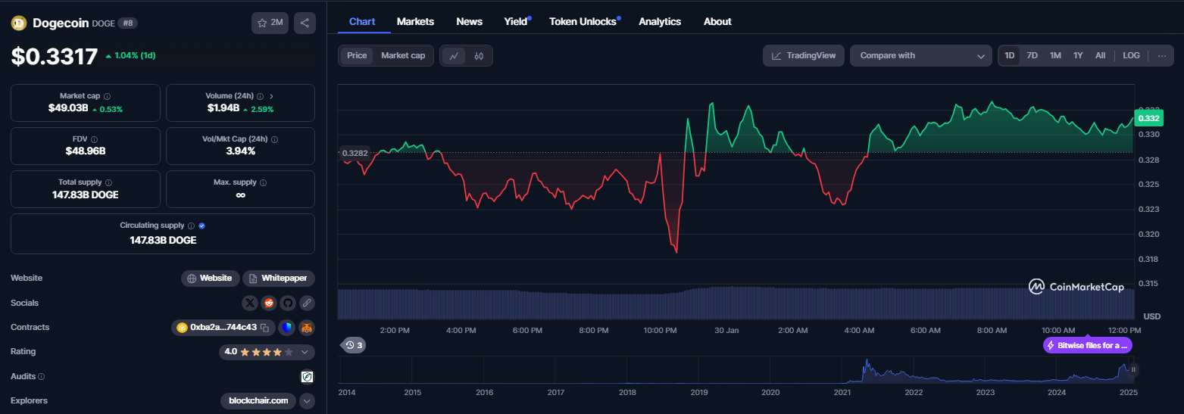This screenshot has height=414, width=1184.
Task: Click the 'Bitwise files for a...' news tag
Action: point(1088,345)
